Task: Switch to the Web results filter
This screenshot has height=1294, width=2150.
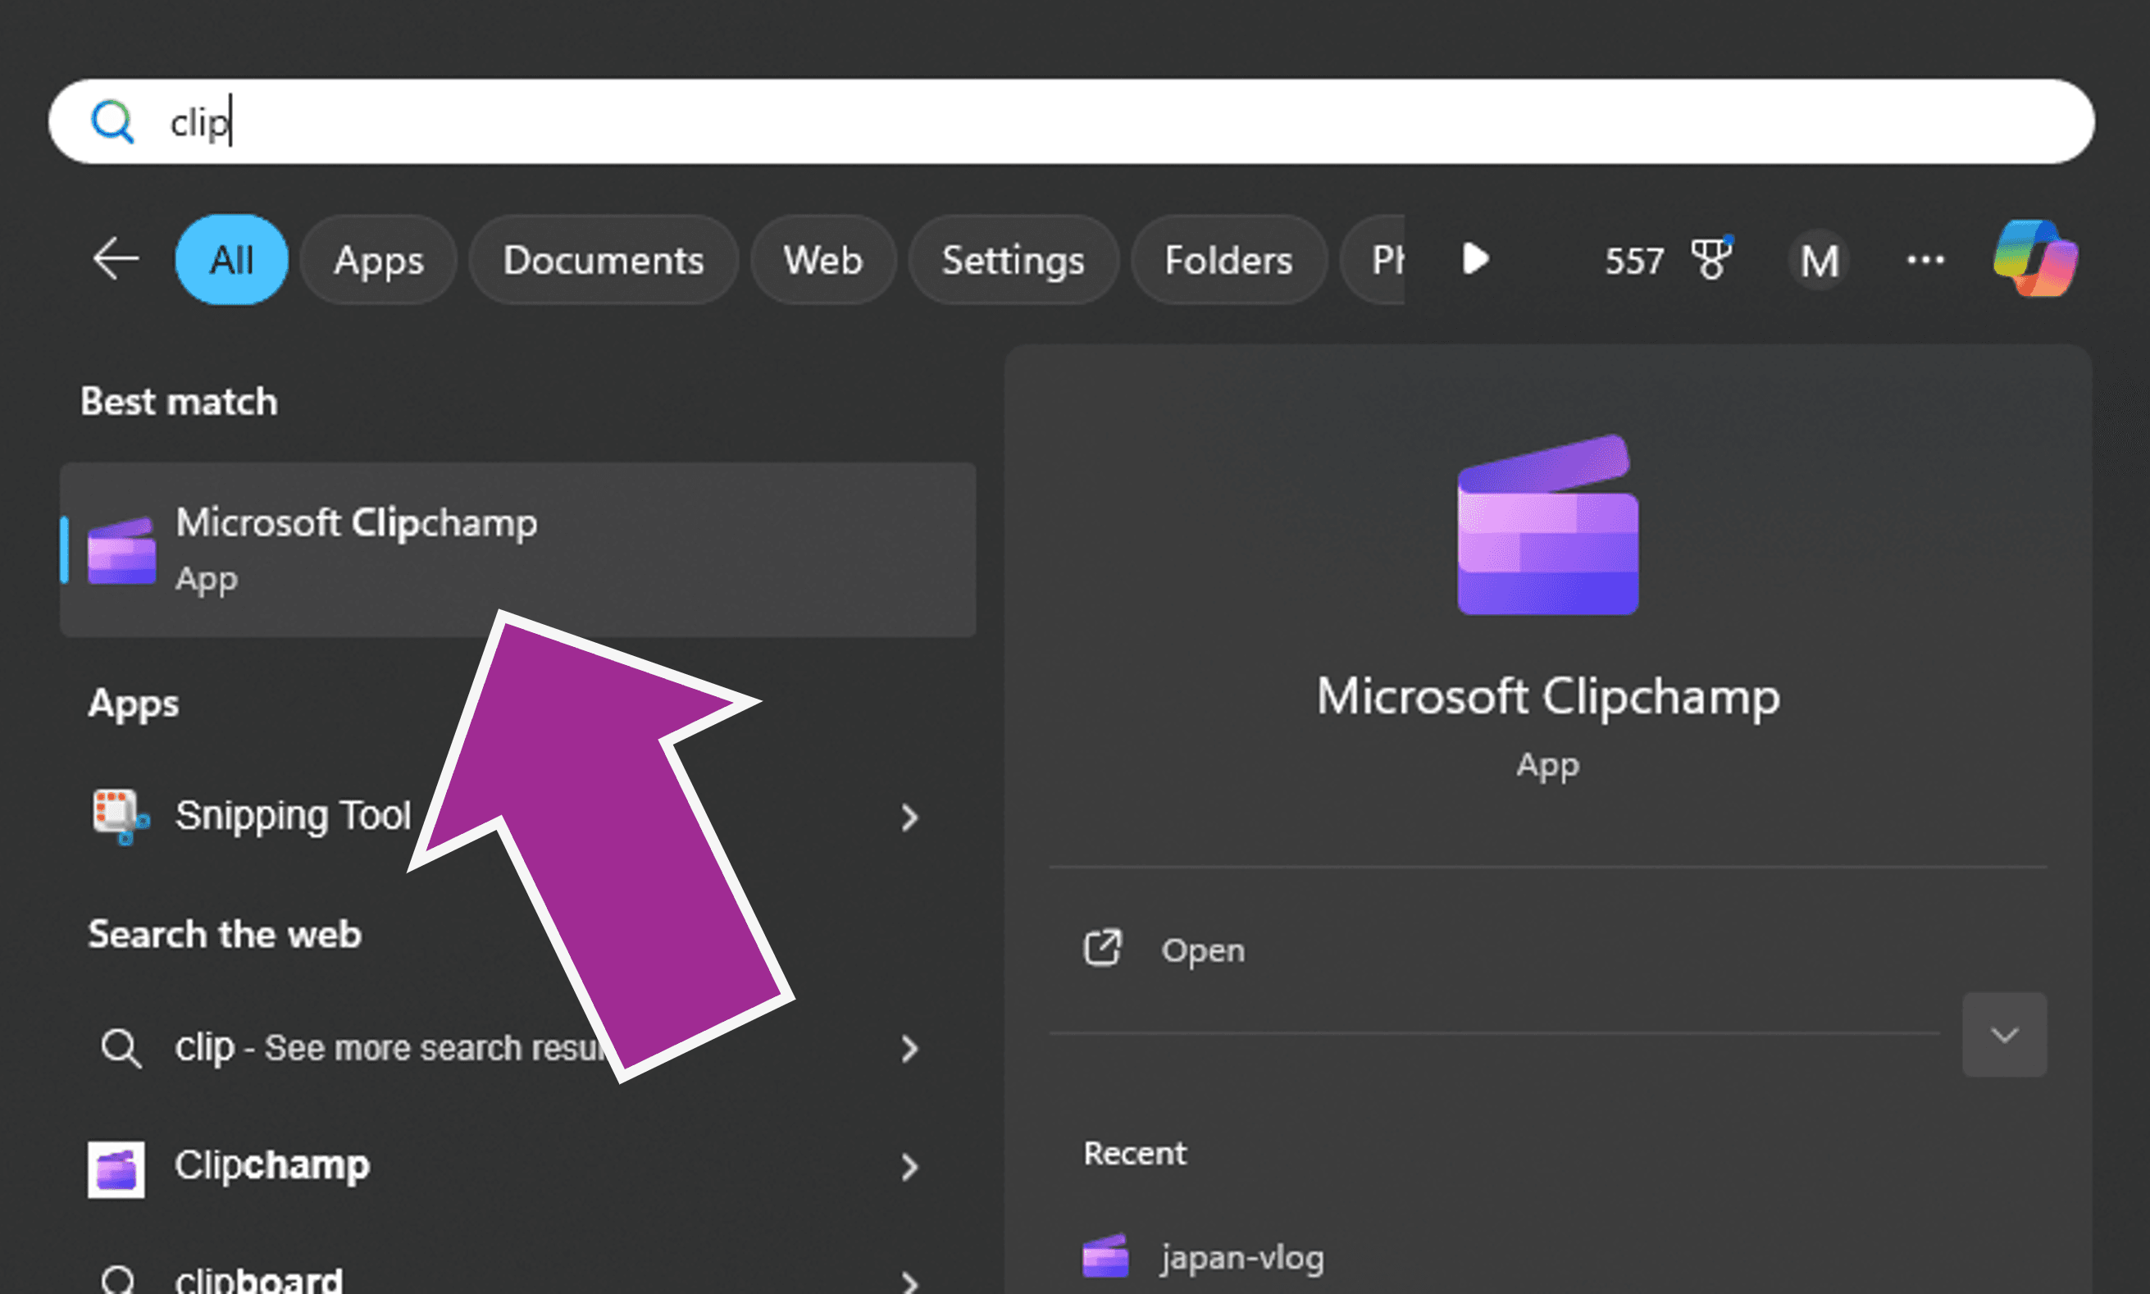Action: pos(822,260)
